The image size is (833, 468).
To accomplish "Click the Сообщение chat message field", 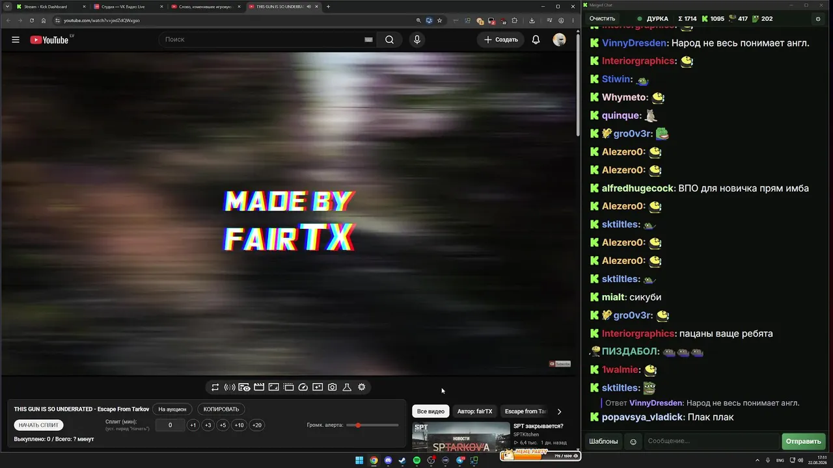I will click(711, 442).
